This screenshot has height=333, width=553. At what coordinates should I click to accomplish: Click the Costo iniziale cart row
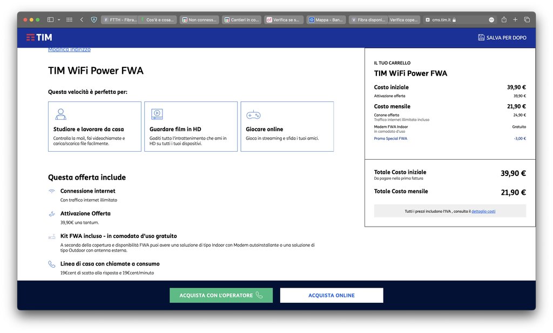(450, 87)
